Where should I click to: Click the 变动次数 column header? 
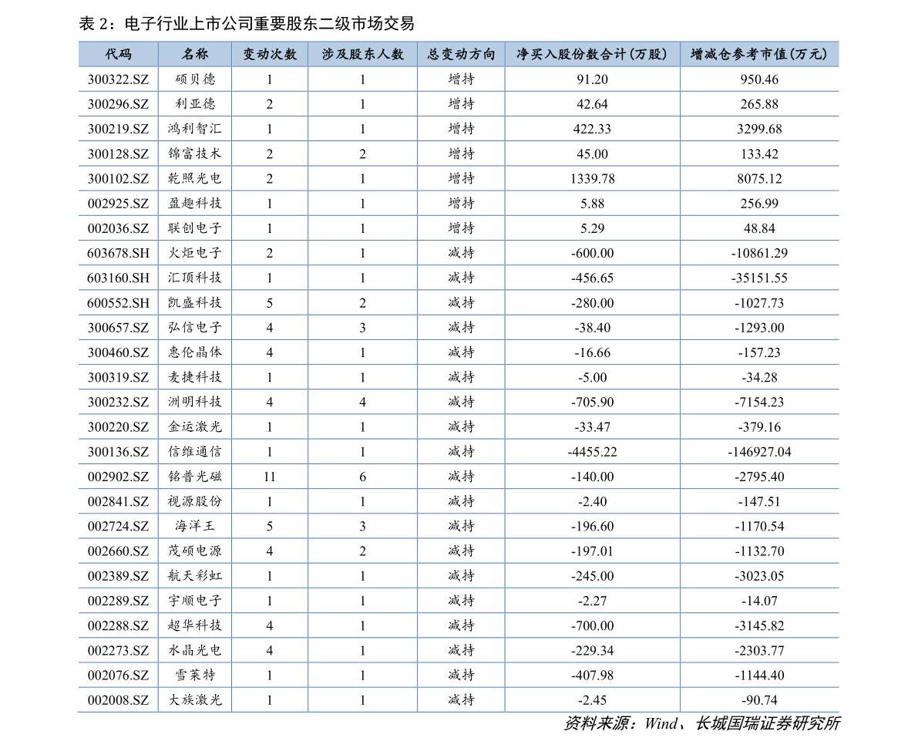point(270,55)
